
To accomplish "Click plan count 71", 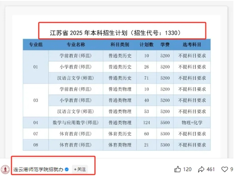I will coord(146,78).
